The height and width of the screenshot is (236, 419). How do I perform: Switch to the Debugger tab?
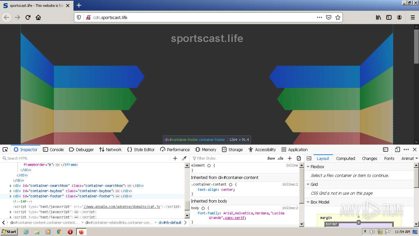[x=82, y=149]
